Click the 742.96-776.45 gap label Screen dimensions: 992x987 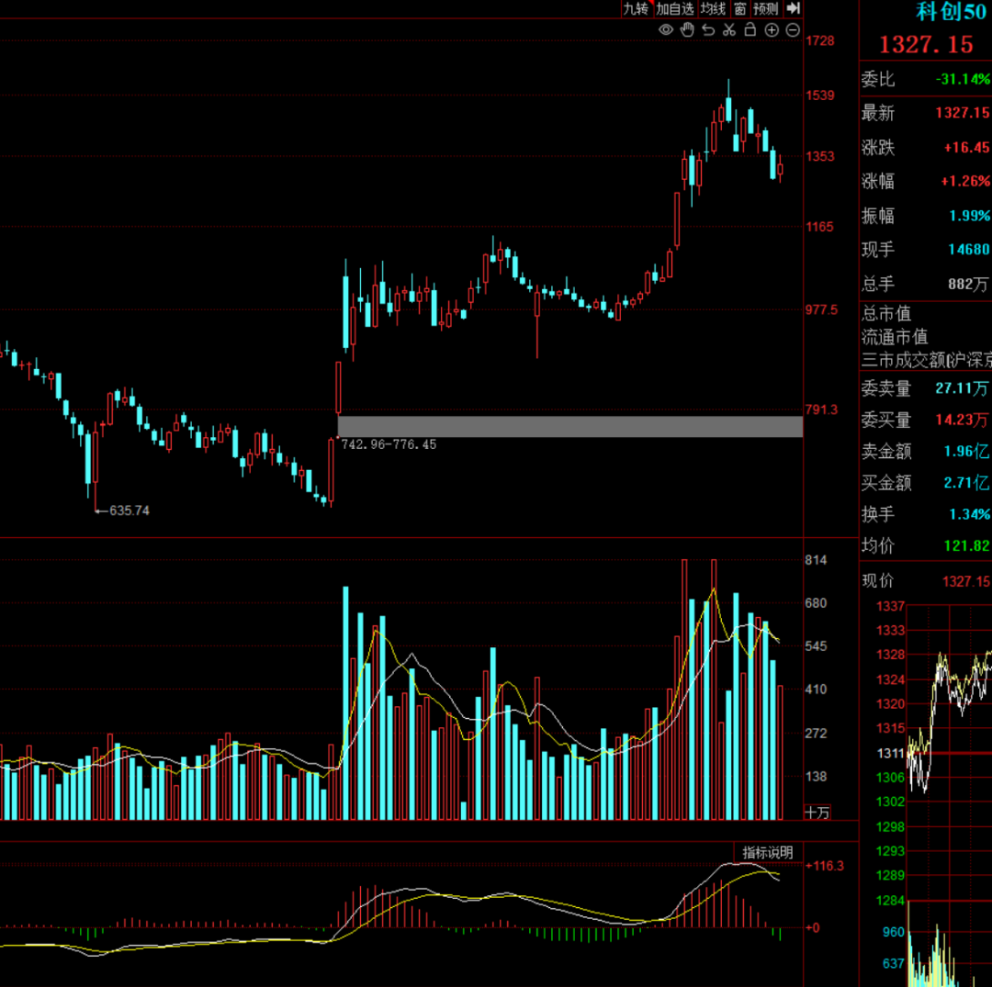coord(389,444)
